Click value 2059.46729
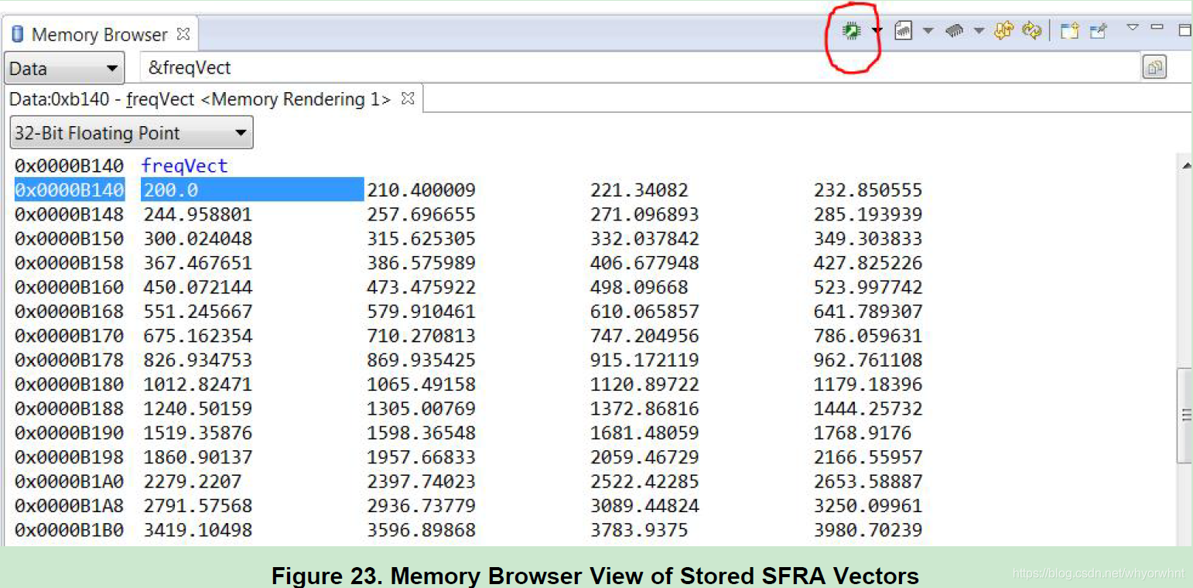The height and width of the screenshot is (588, 1193). pyautogui.click(x=644, y=457)
